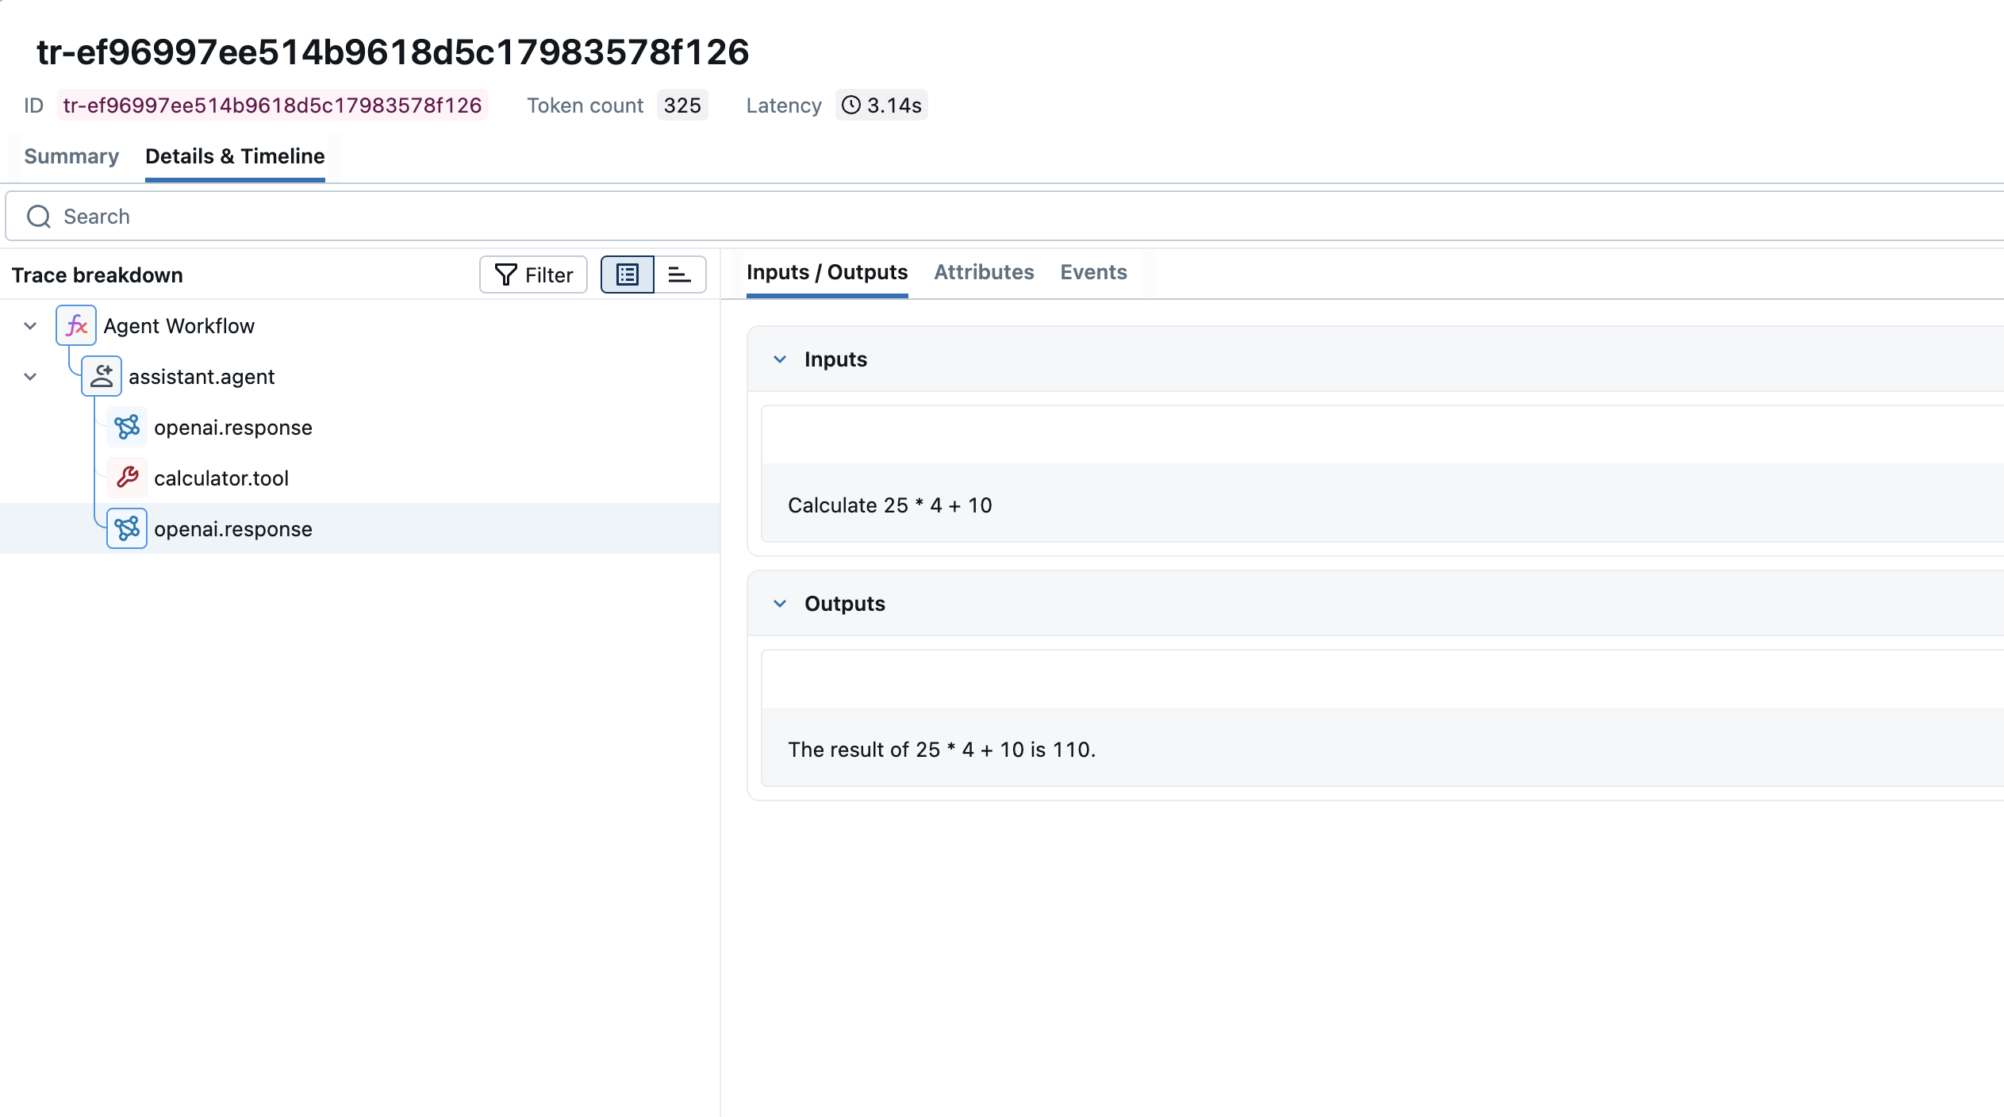Select the calculator.tool wrench icon
The width and height of the screenshot is (2004, 1117).
[x=127, y=478]
